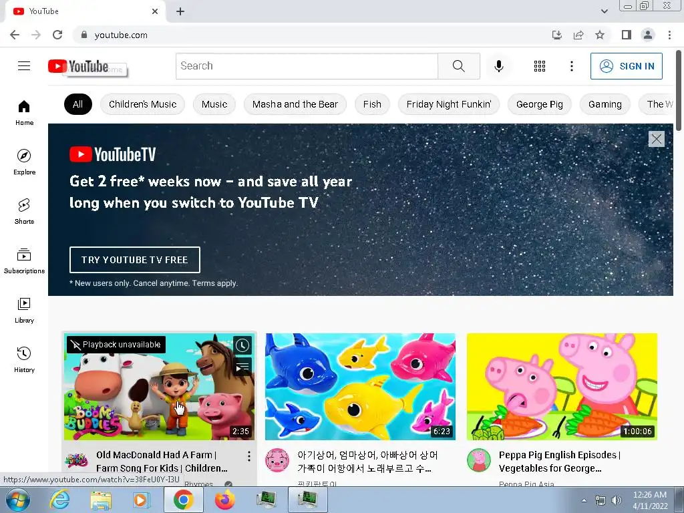Select Friday Night Funkin' chip
Screen dimensions: 684x513
[x=449, y=104]
